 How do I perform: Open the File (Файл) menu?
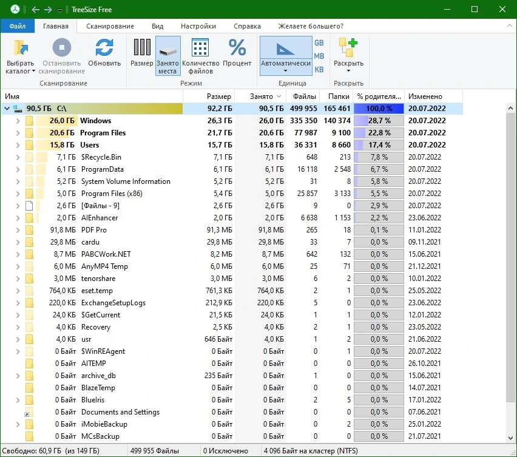(17, 26)
